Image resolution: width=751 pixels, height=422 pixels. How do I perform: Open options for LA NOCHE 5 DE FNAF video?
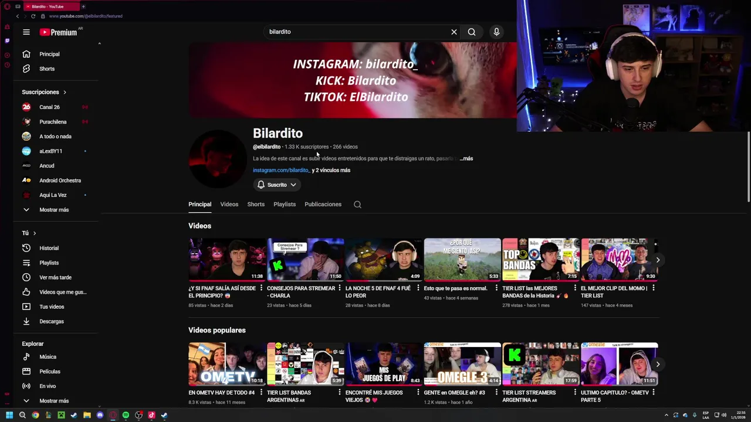(x=418, y=288)
